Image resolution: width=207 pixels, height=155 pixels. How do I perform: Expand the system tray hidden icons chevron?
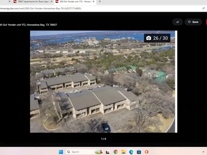click(x=203, y=152)
